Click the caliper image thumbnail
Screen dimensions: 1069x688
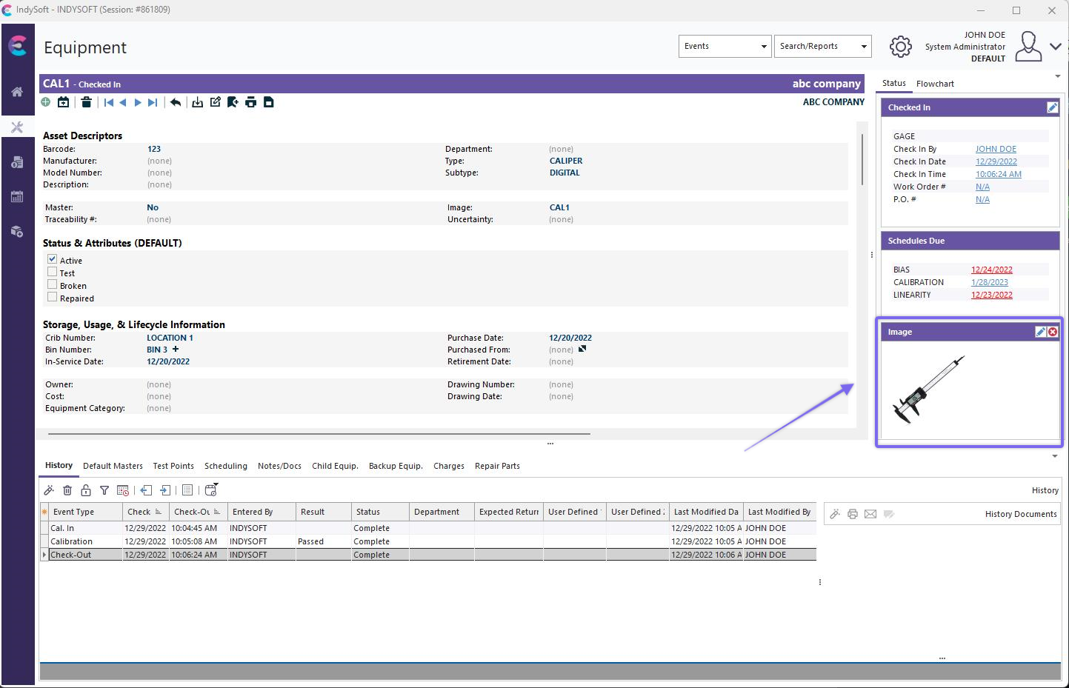[x=929, y=390]
